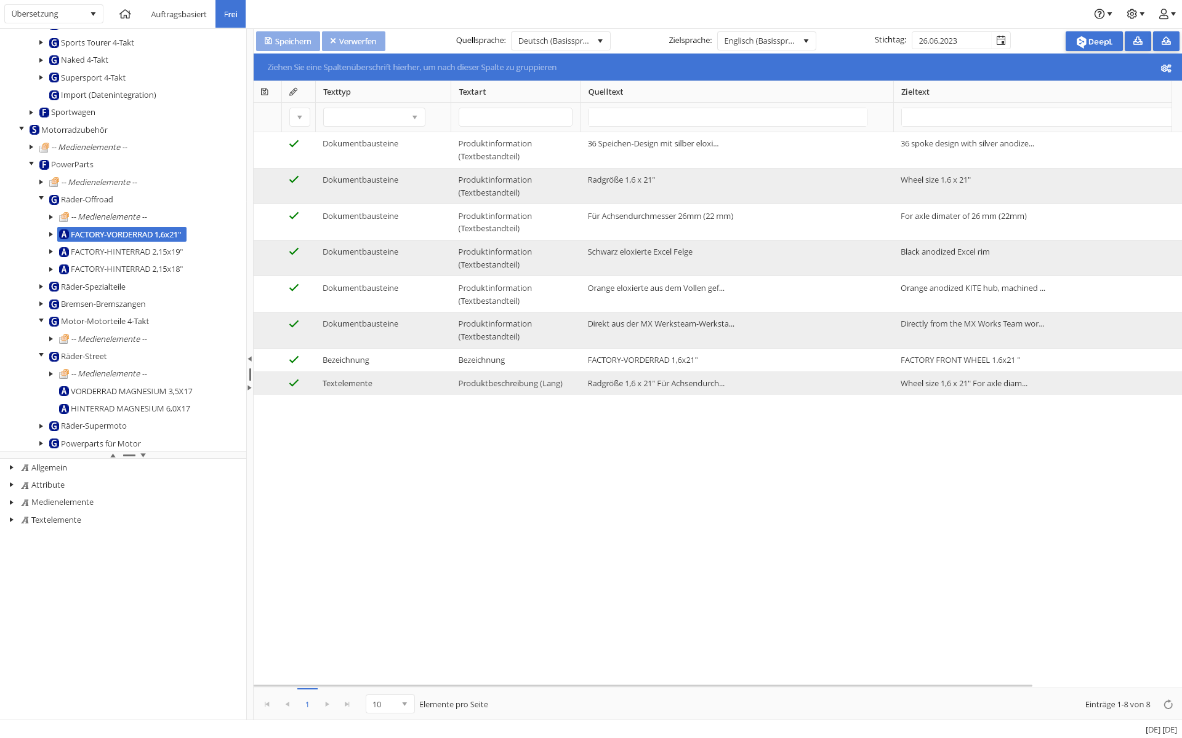Click the 'FACTORY FRONT WHEEL 1.6x21' target text

(960, 360)
